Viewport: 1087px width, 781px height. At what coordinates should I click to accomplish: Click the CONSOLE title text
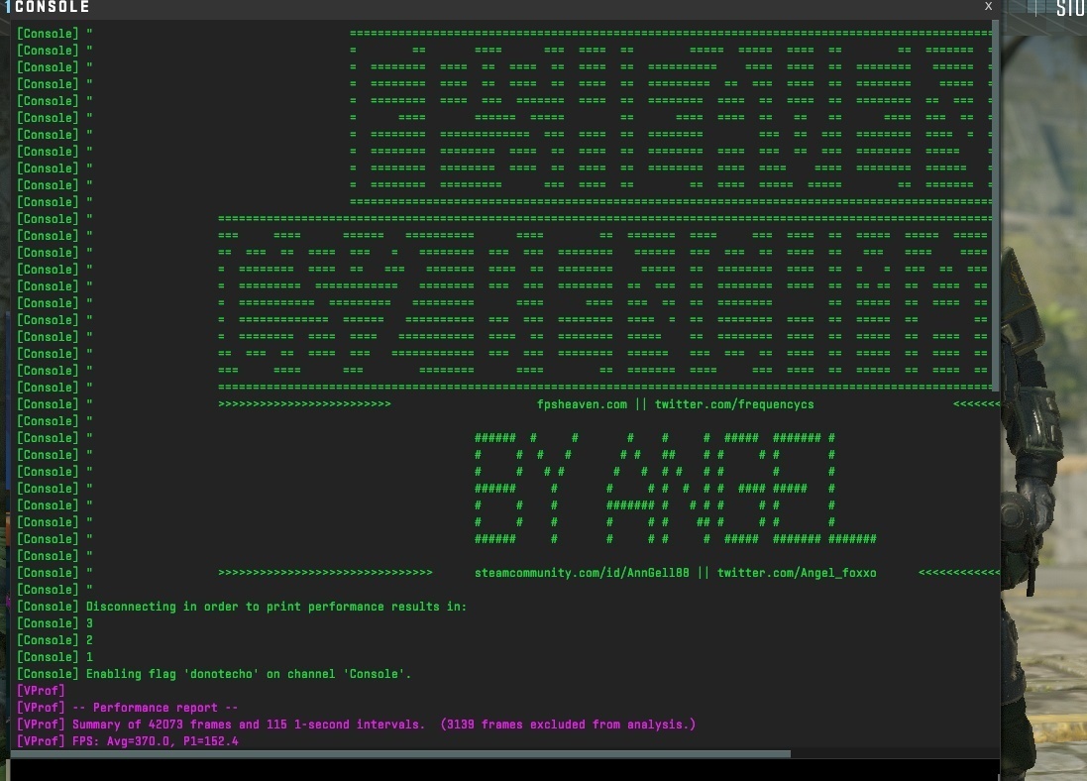pos(52,7)
